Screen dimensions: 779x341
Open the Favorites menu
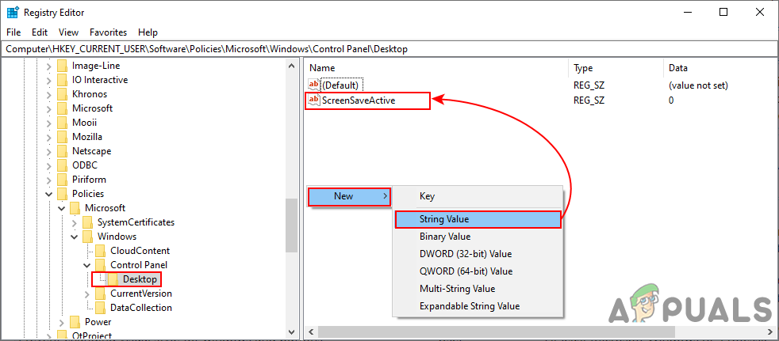tap(109, 32)
